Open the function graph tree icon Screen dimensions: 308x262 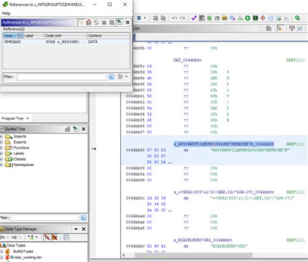point(240,18)
